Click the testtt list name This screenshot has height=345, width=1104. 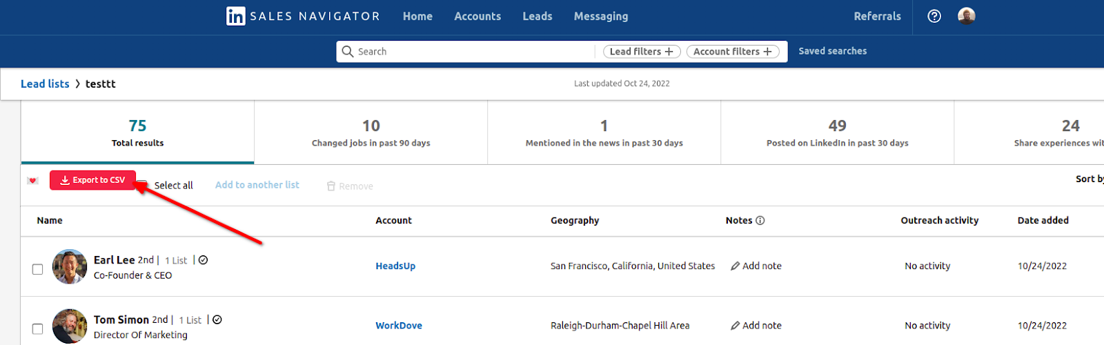(x=101, y=83)
